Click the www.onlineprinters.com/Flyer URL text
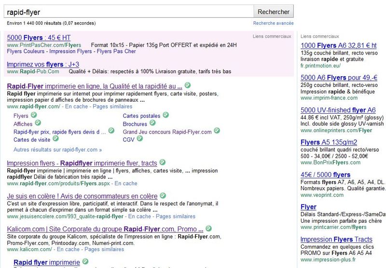This screenshot has height=268, width=386. click(x=336, y=130)
